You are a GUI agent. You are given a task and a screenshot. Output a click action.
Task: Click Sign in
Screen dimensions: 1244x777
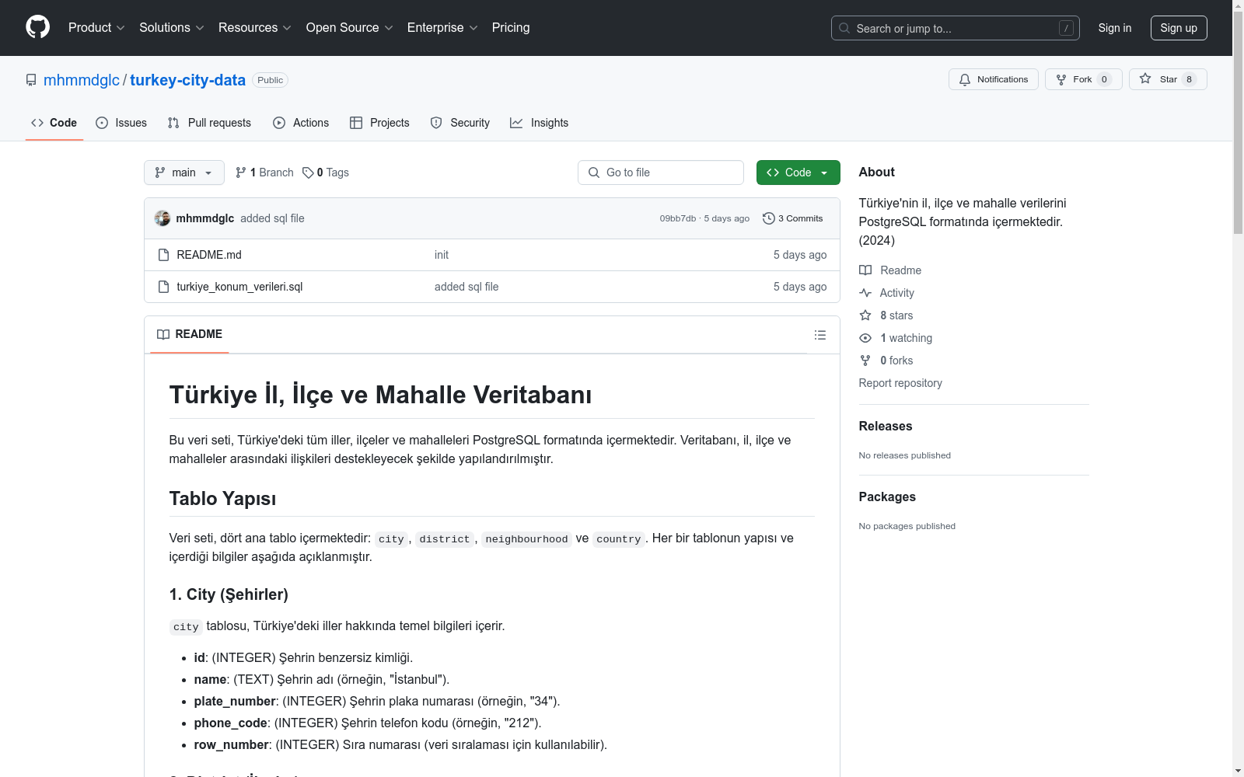click(1115, 28)
